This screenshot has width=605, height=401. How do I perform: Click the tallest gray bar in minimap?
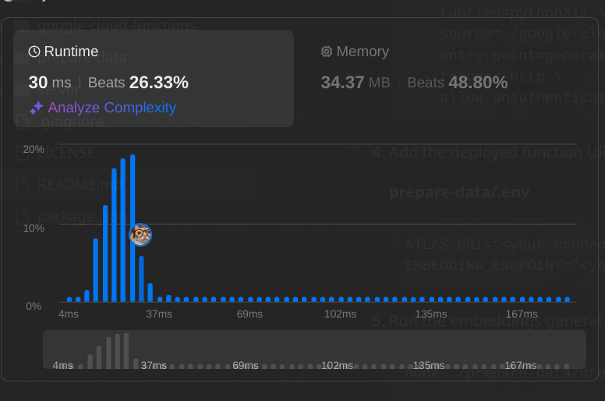tap(126, 351)
